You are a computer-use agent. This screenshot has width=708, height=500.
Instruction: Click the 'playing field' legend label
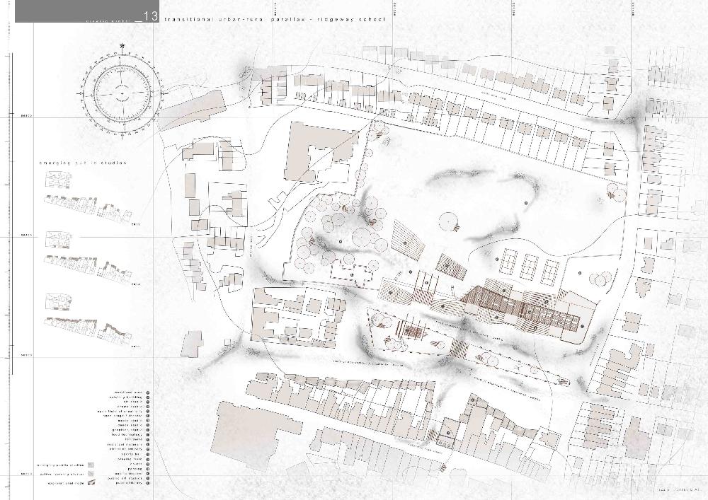point(130,459)
